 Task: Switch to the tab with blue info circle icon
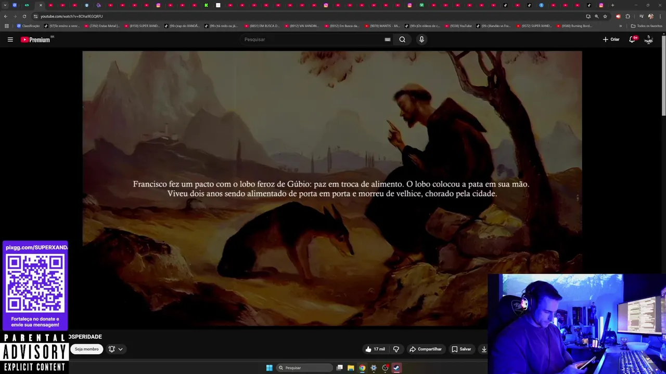pos(541,5)
